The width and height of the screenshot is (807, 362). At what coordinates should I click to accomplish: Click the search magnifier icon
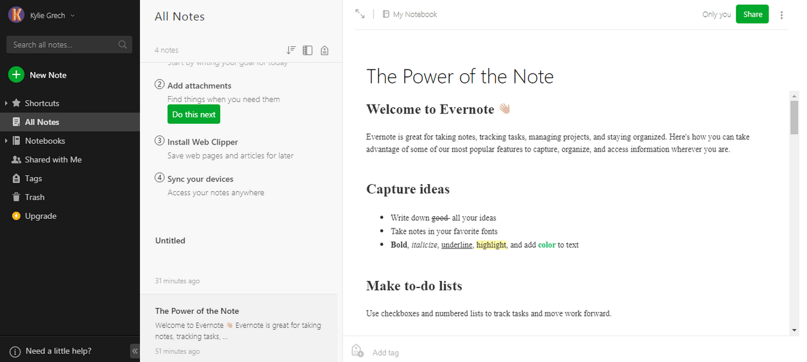click(123, 44)
